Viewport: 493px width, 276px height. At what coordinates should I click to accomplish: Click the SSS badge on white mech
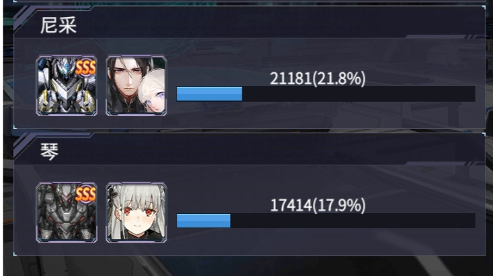[85, 68]
